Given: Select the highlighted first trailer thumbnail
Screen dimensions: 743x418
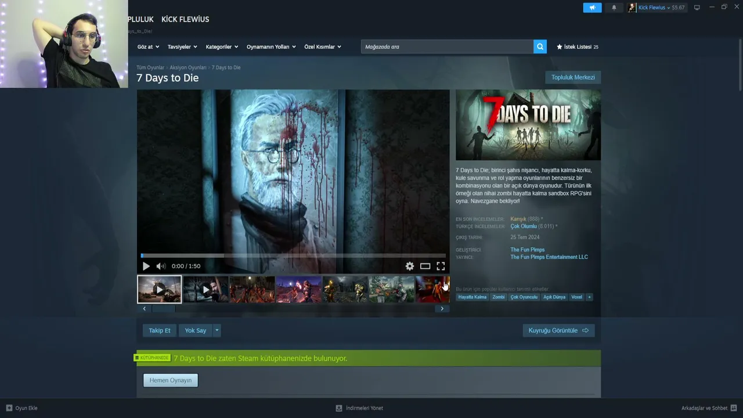Looking at the screenshot, I should [159, 289].
